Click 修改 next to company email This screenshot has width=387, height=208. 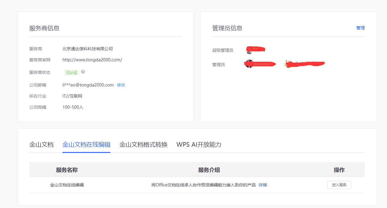[121, 85]
